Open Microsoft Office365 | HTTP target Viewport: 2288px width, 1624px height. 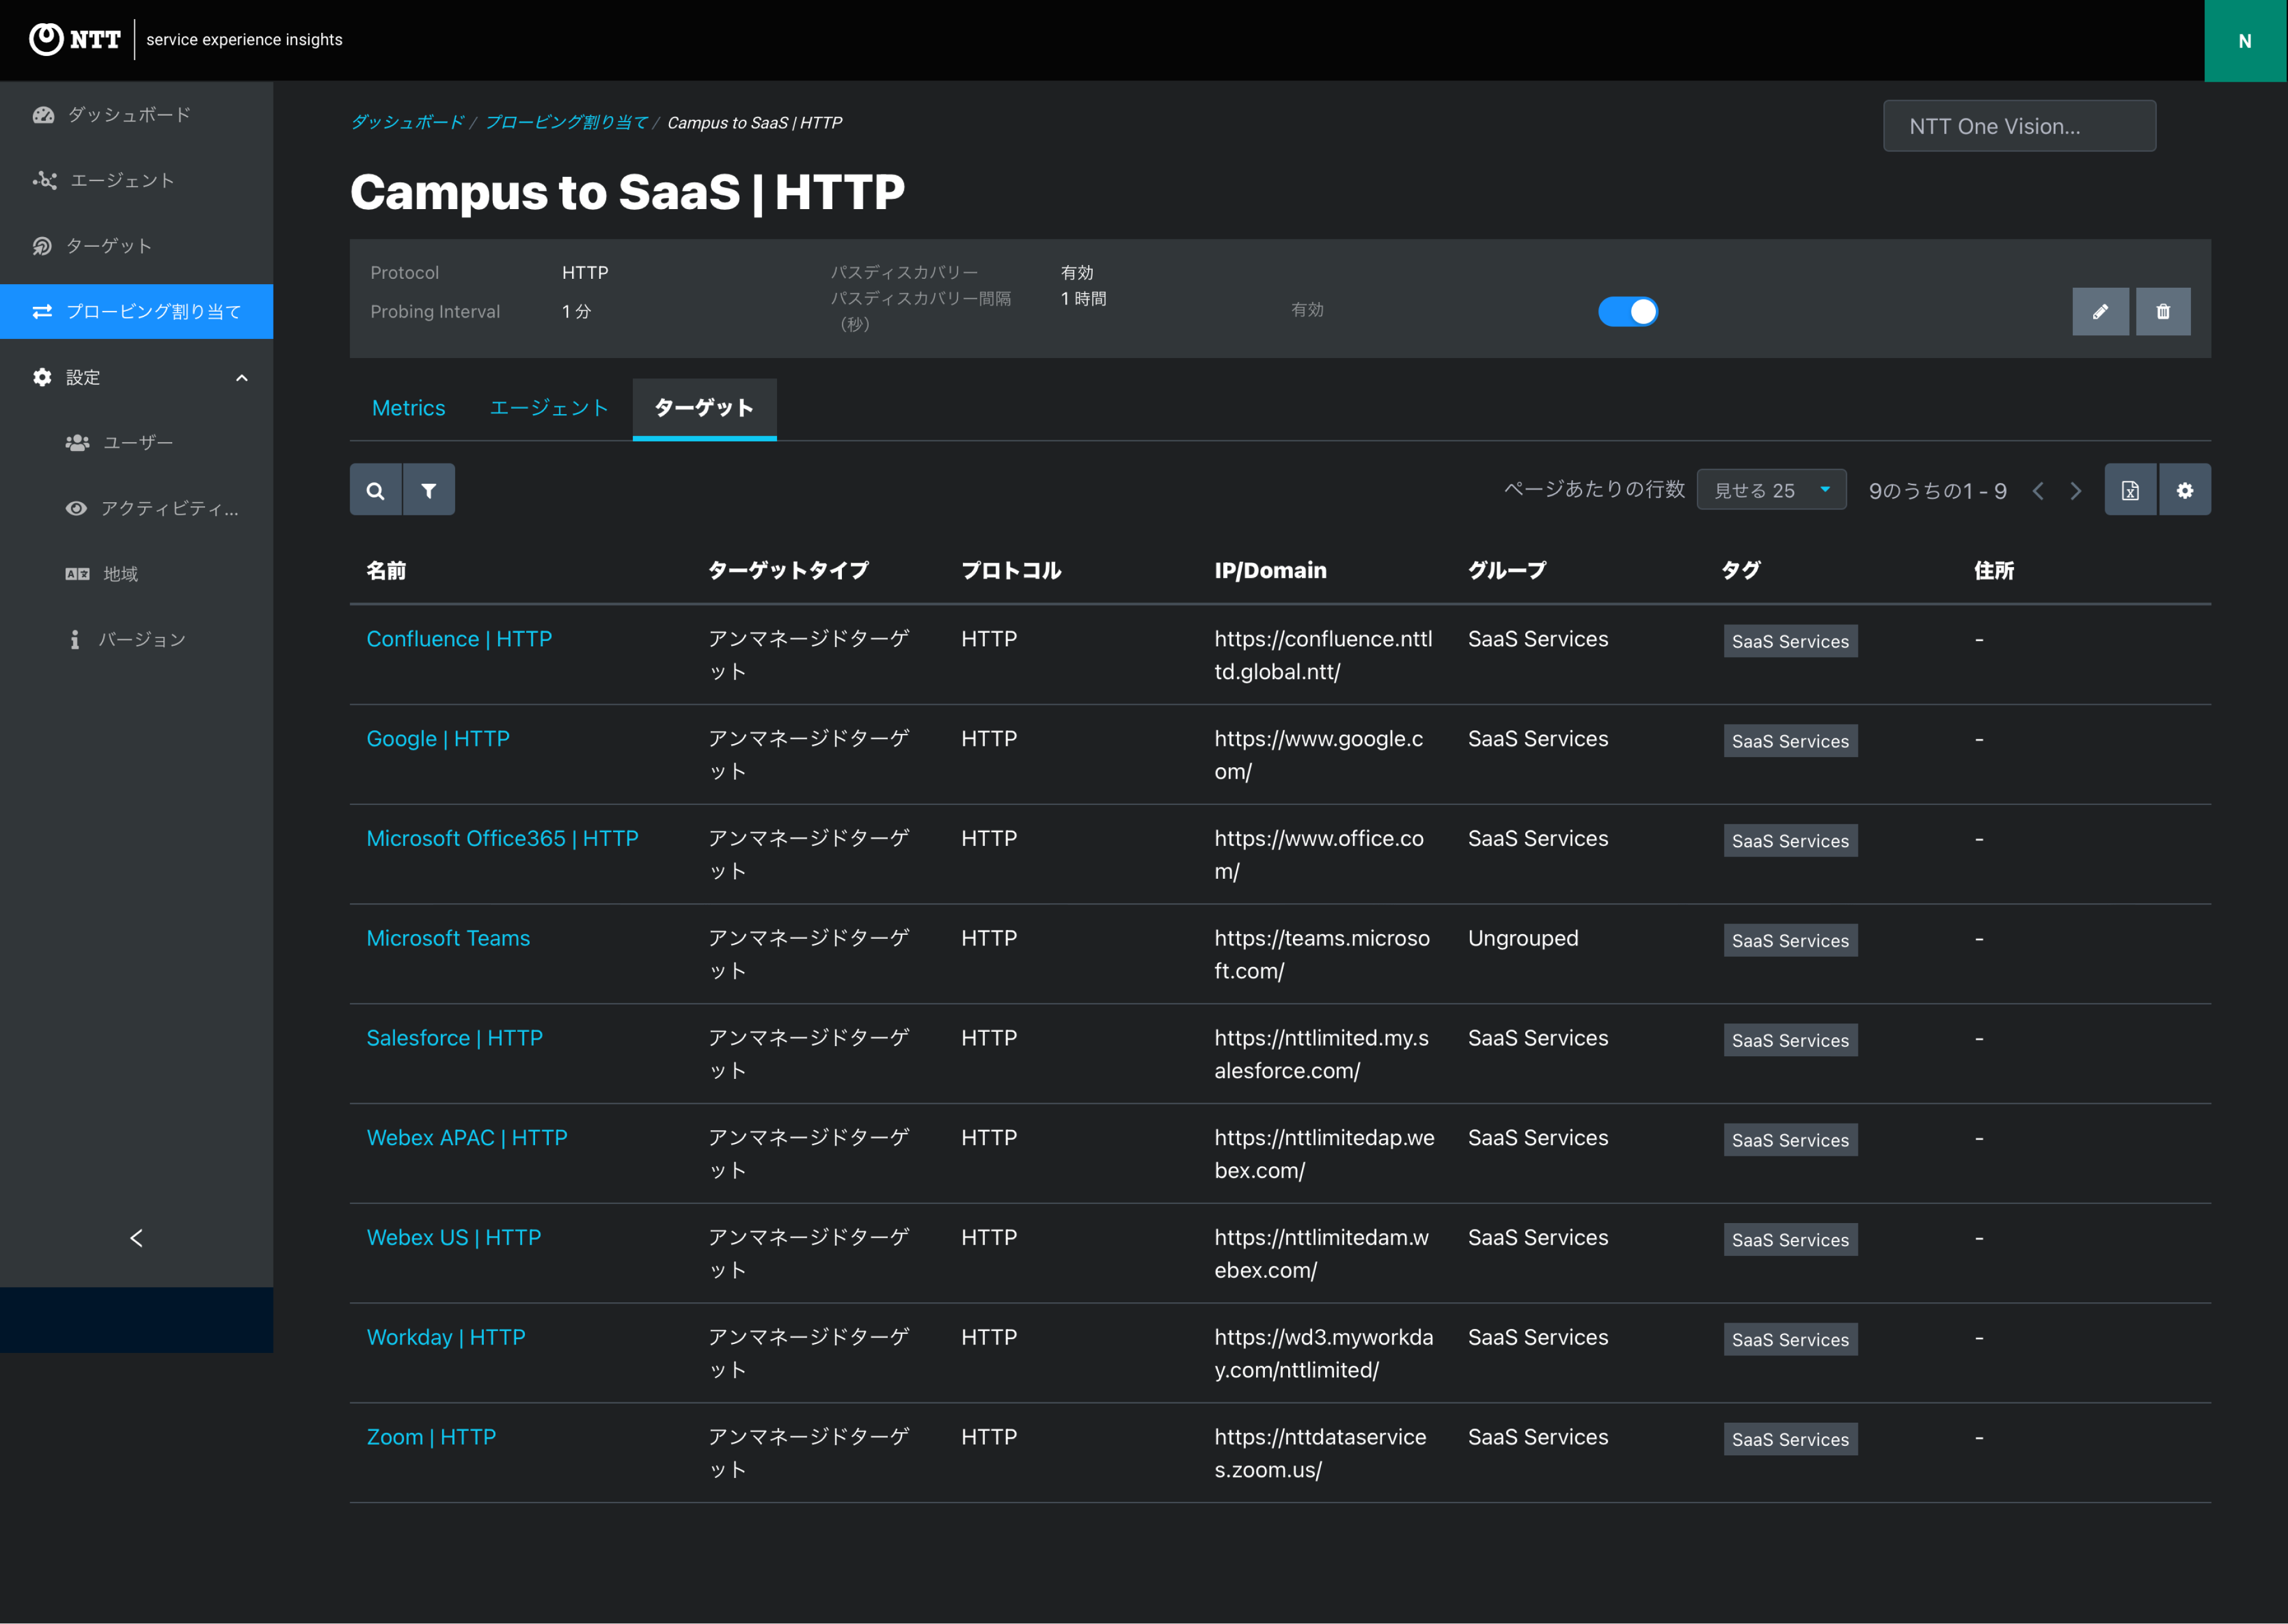coord(502,838)
